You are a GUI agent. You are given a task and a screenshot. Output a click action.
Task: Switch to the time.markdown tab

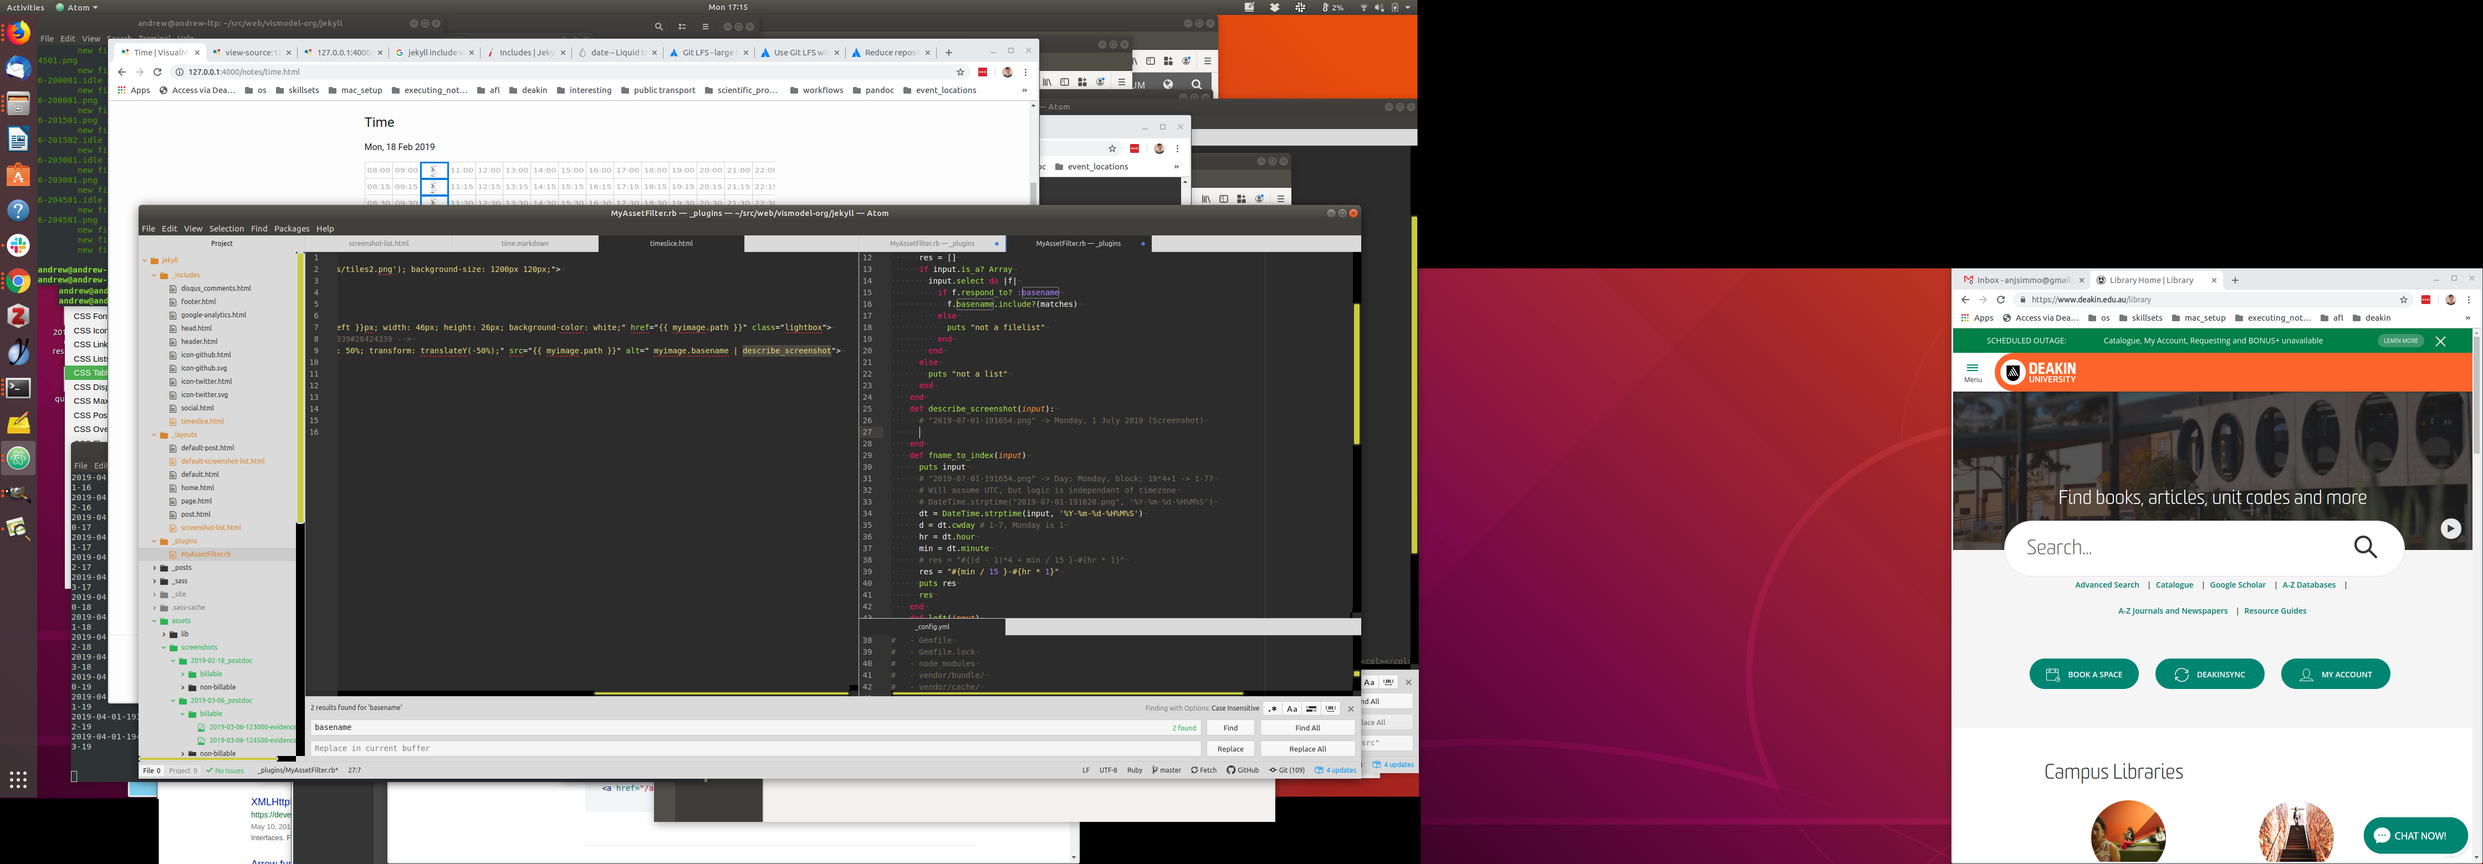[x=524, y=244]
